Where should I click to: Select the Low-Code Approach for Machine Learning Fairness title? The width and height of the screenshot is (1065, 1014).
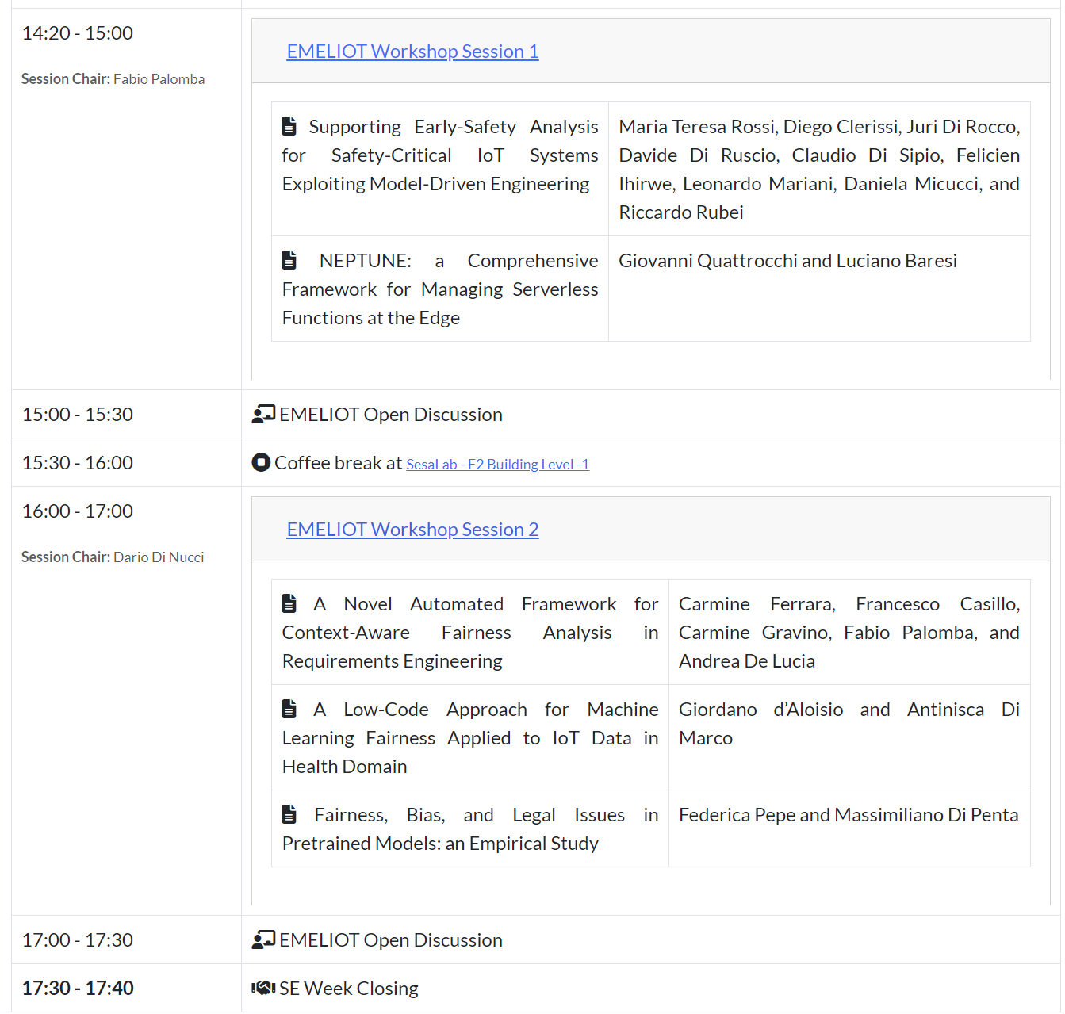tap(470, 738)
